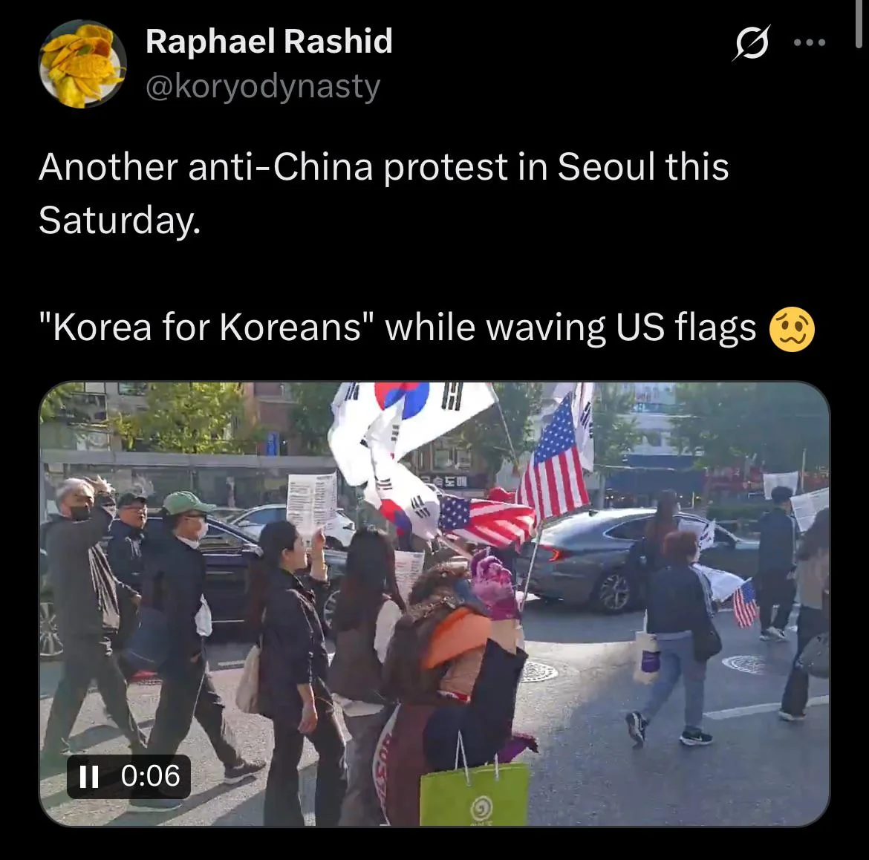Open the Raphael Rashid display name
This screenshot has width=869, height=860.
click(x=269, y=41)
